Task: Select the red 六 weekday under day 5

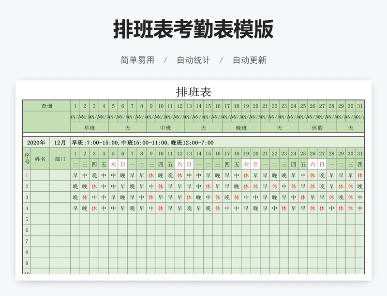Action: [113, 164]
